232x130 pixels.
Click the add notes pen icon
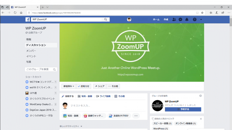[x=217, y=13]
